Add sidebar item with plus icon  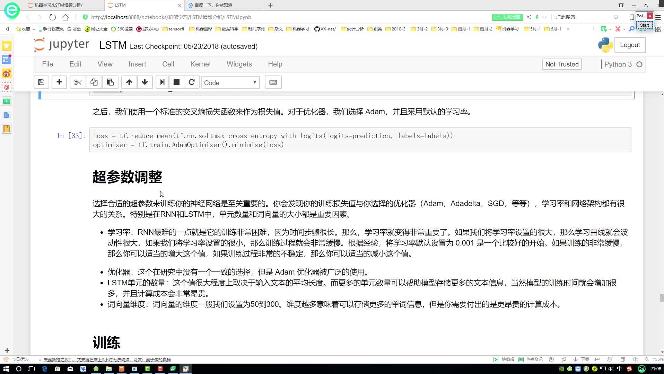7,351
